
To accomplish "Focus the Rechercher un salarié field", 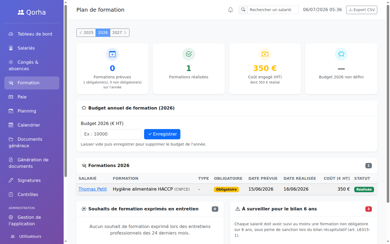I will tap(273, 10).
